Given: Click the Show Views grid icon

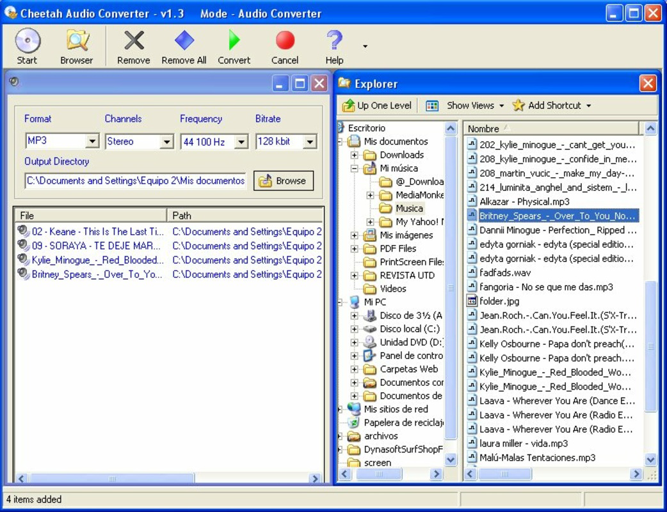Looking at the screenshot, I should 432,106.
